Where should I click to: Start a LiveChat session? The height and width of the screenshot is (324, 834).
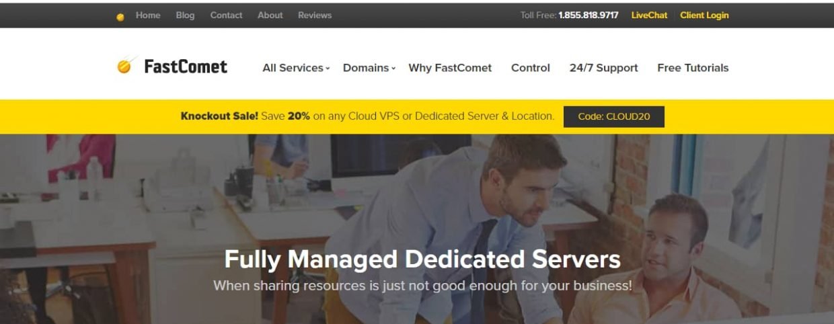pos(649,15)
